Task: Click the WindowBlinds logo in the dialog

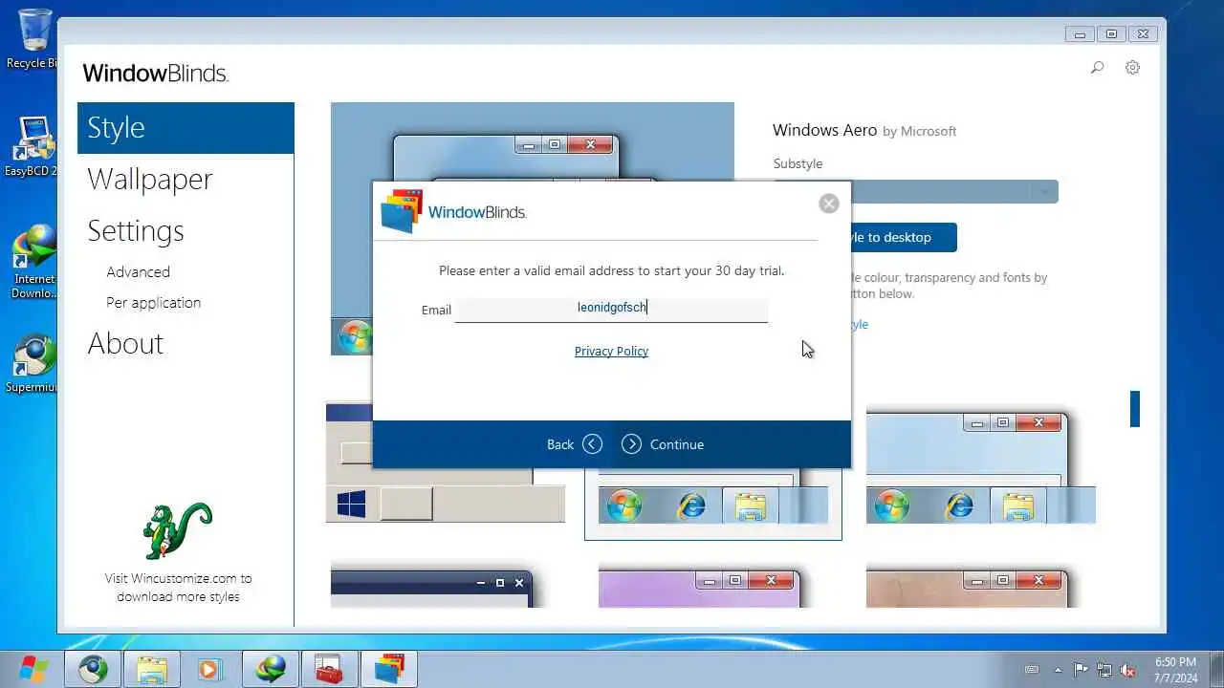Action: [453, 212]
